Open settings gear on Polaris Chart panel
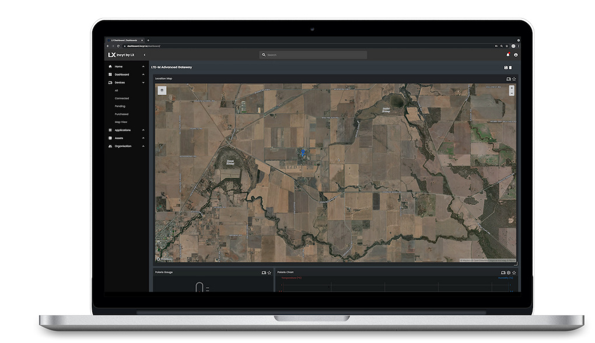The width and height of the screenshot is (595, 343). pos(508,273)
